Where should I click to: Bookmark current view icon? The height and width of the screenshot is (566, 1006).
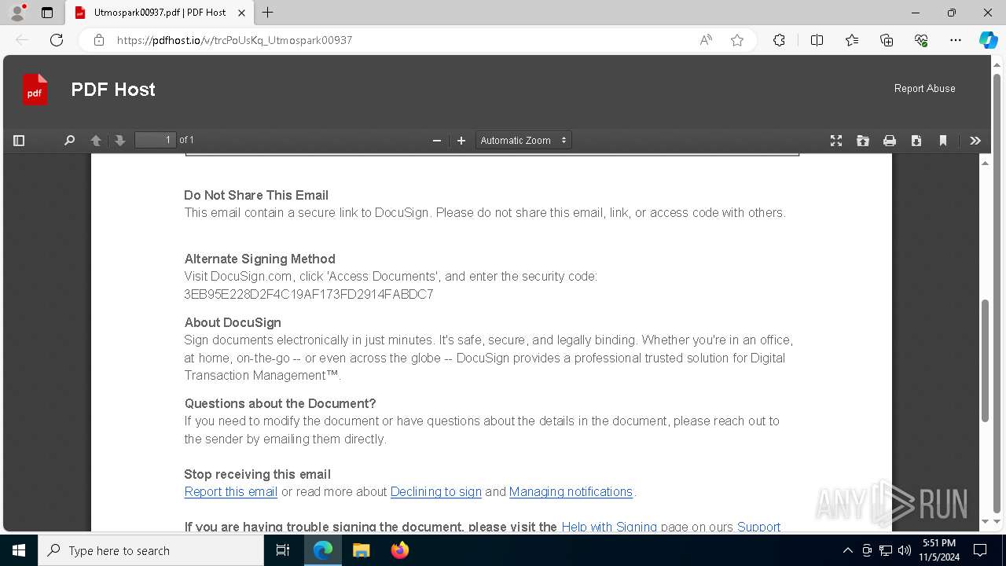pos(943,141)
